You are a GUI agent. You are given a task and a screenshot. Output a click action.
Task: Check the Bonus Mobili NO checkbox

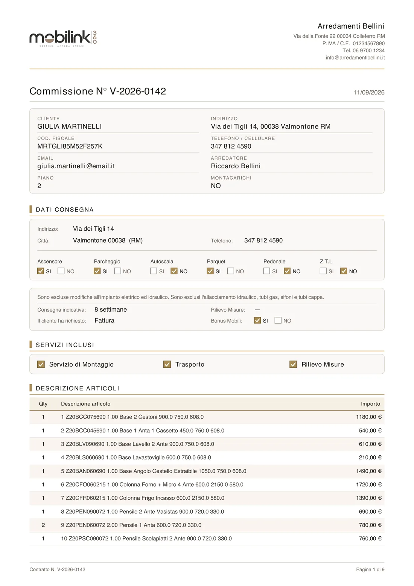[x=278, y=320]
